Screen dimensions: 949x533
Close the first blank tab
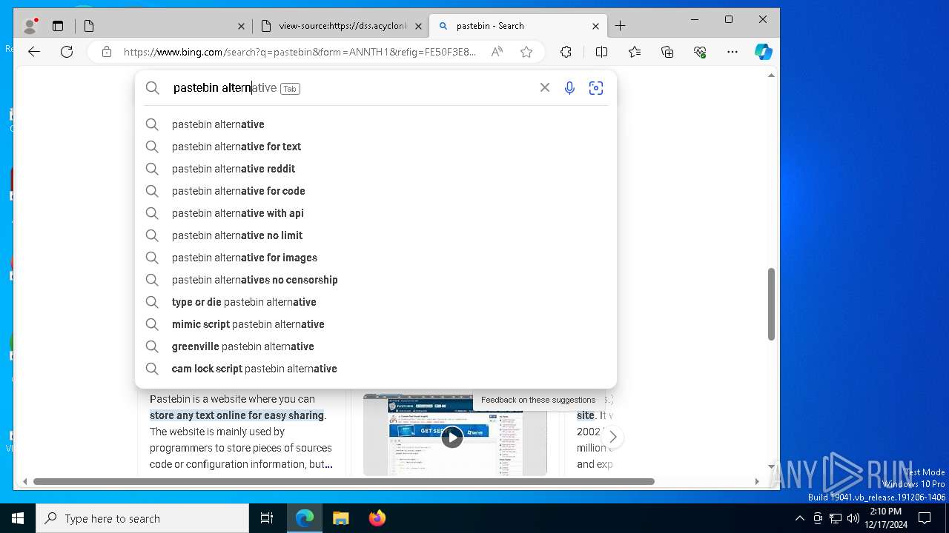point(241,26)
